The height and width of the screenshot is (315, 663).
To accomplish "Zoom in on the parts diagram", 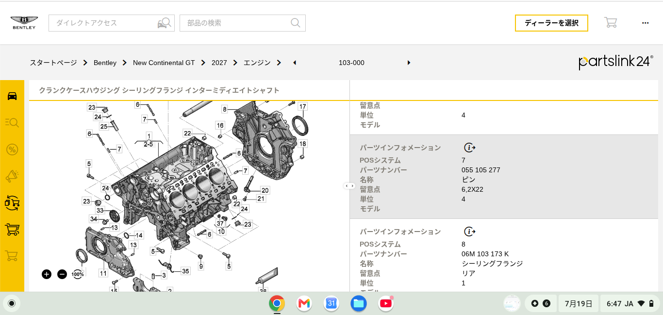I will point(47,274).
